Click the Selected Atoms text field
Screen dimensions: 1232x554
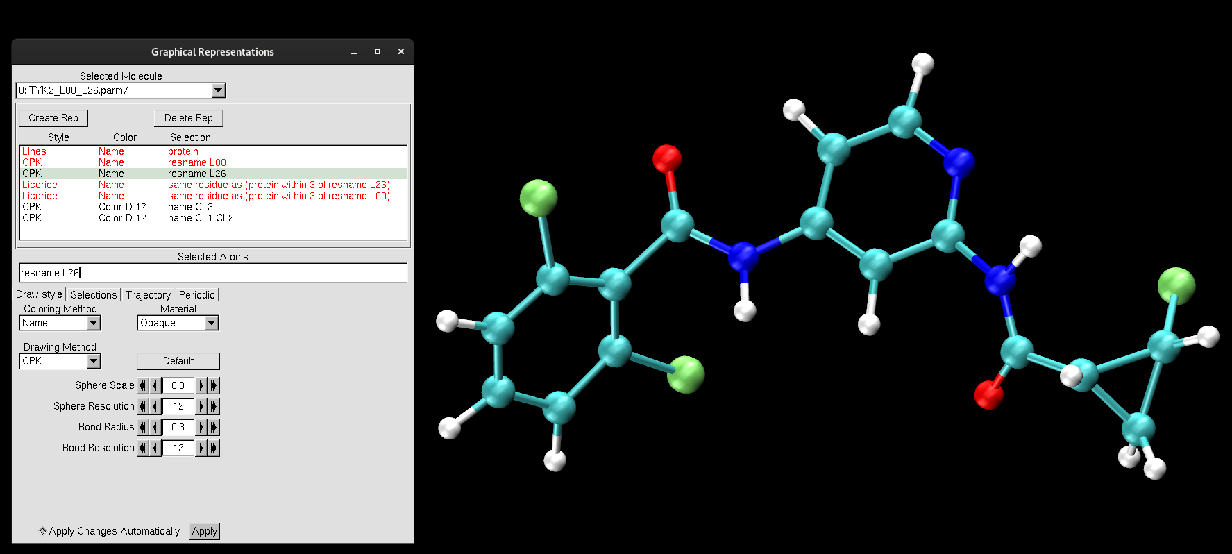click(x=212, y=273)
